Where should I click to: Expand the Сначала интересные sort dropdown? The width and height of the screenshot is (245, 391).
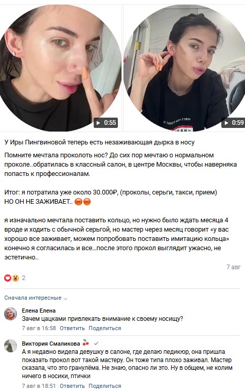tap(36, 298)
